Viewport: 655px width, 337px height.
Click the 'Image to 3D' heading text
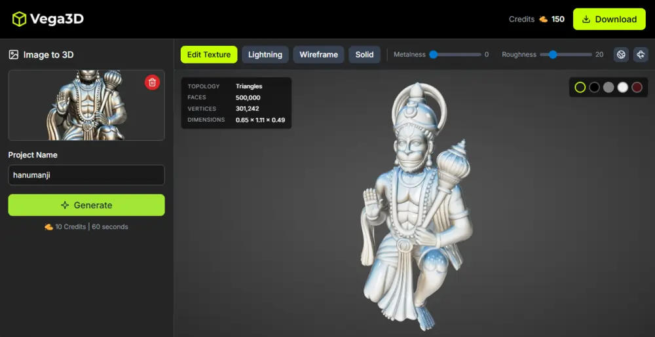(48, 54)
